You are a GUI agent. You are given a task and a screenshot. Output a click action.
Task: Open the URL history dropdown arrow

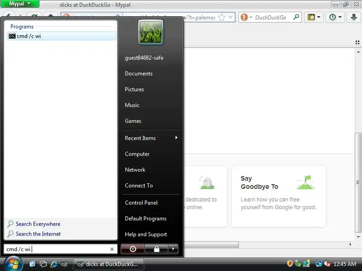click(x=230, y=17)
